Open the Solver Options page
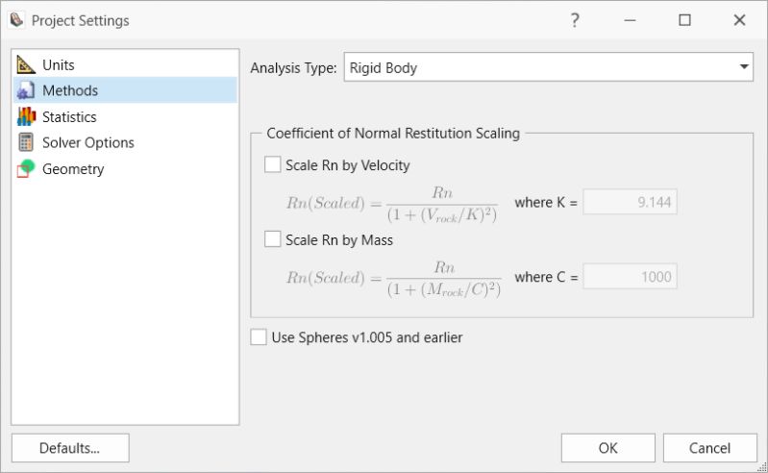Screen dimensions: 768x473 [x=87, y=143]
